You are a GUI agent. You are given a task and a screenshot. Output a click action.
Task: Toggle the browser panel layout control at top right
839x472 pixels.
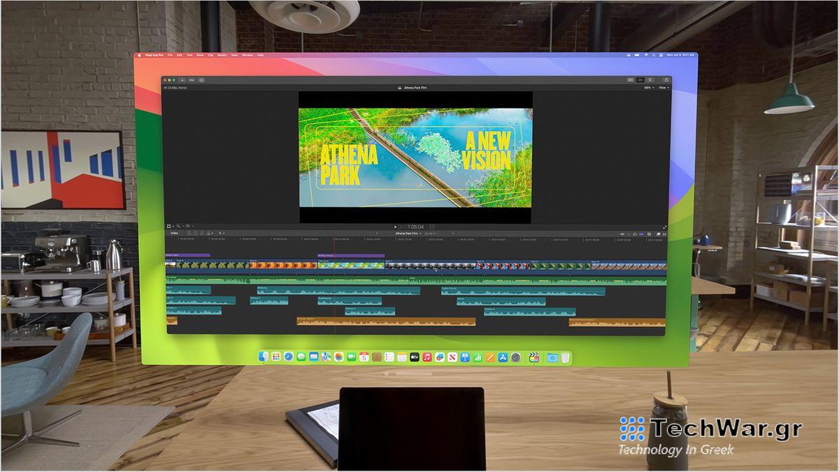tap(630, 80)
